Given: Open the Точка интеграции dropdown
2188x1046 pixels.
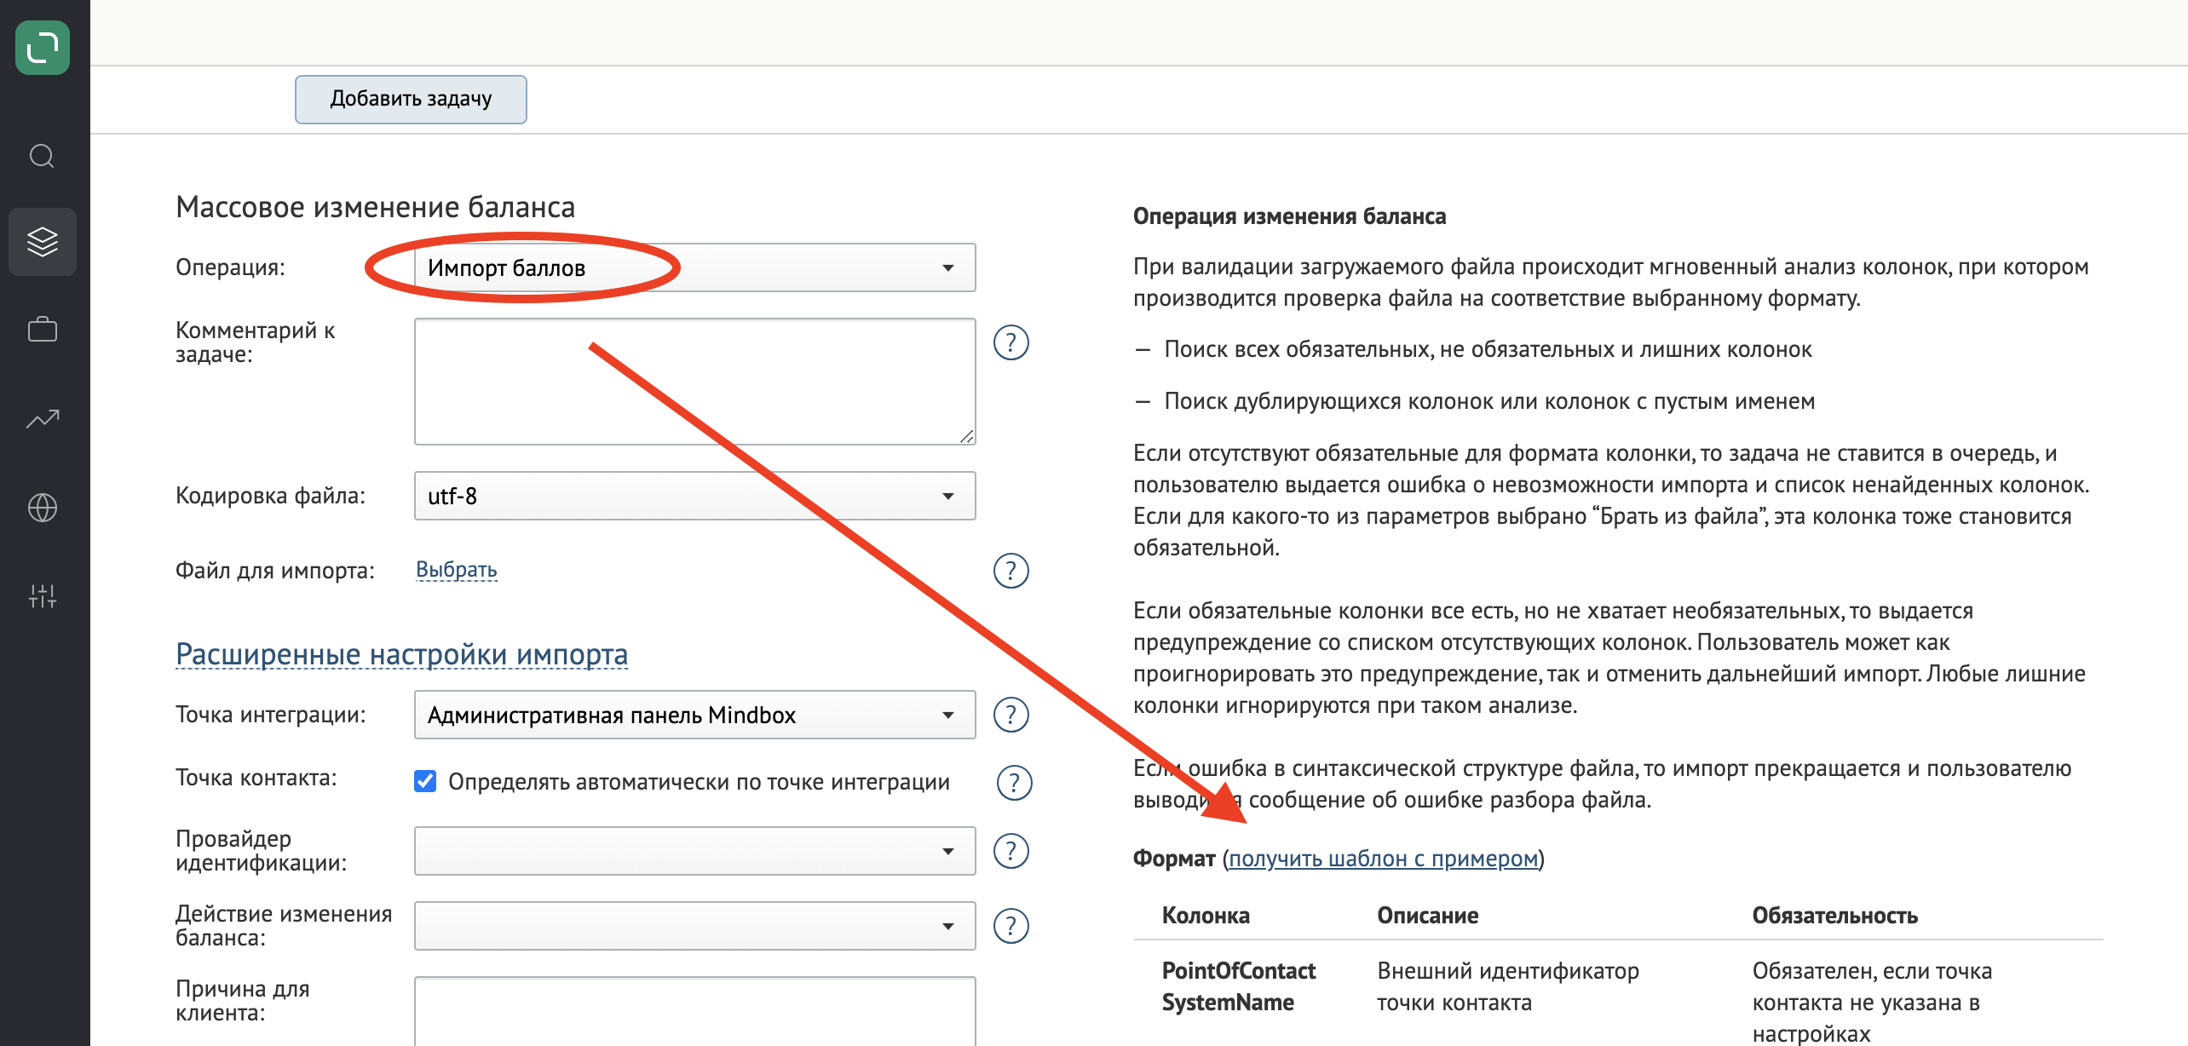Looking at the screenshot, I should (694, 715).
